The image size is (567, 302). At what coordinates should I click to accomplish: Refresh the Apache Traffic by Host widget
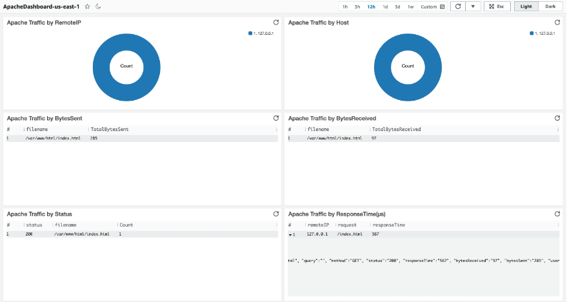click(x=557, y=23)
